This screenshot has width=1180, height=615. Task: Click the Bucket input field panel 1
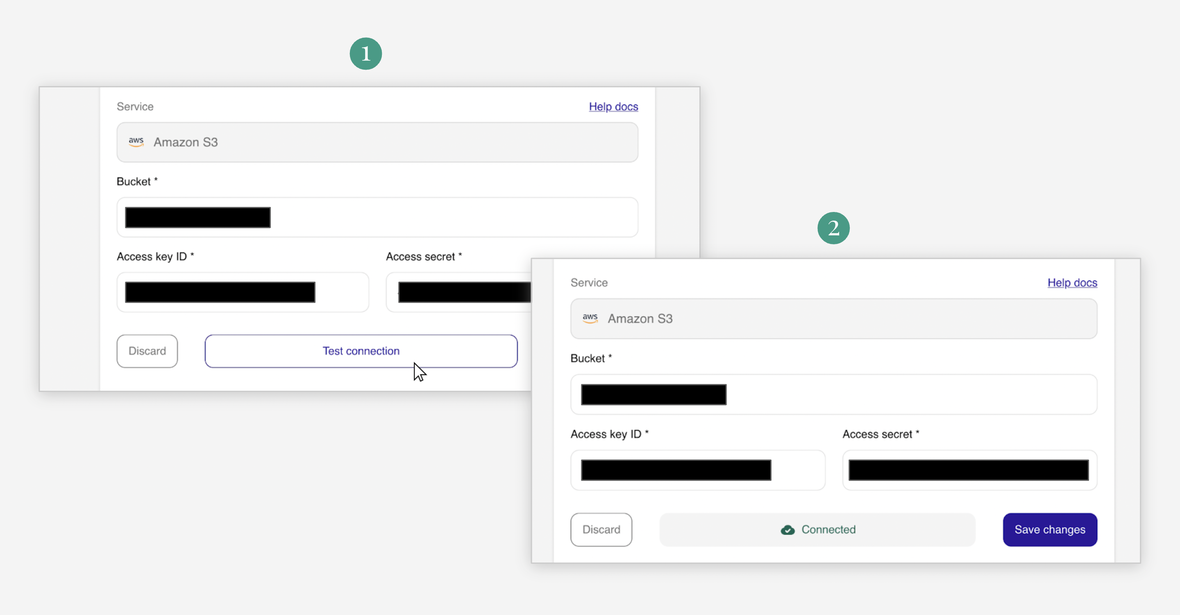[x=377, y=217]
